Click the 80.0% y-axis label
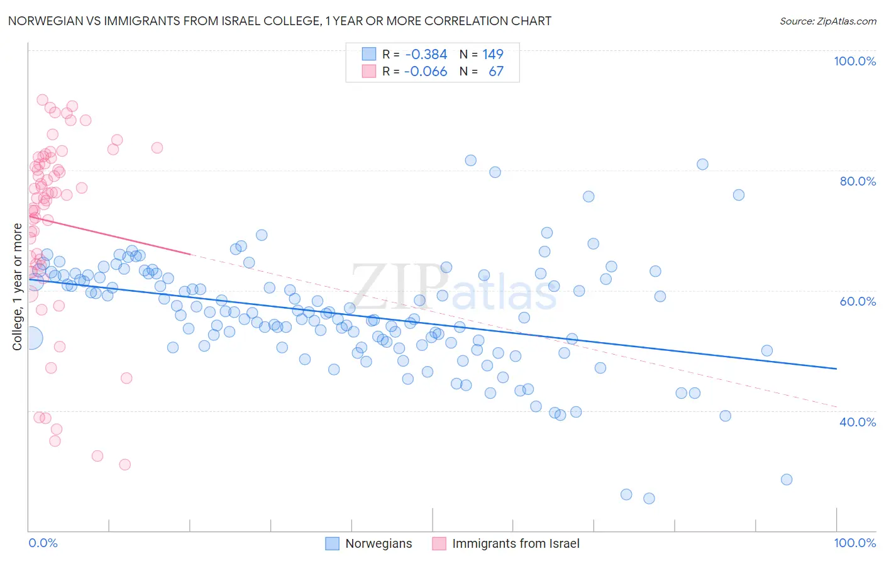This screenshot has width=884, height=561. point(858,181)
